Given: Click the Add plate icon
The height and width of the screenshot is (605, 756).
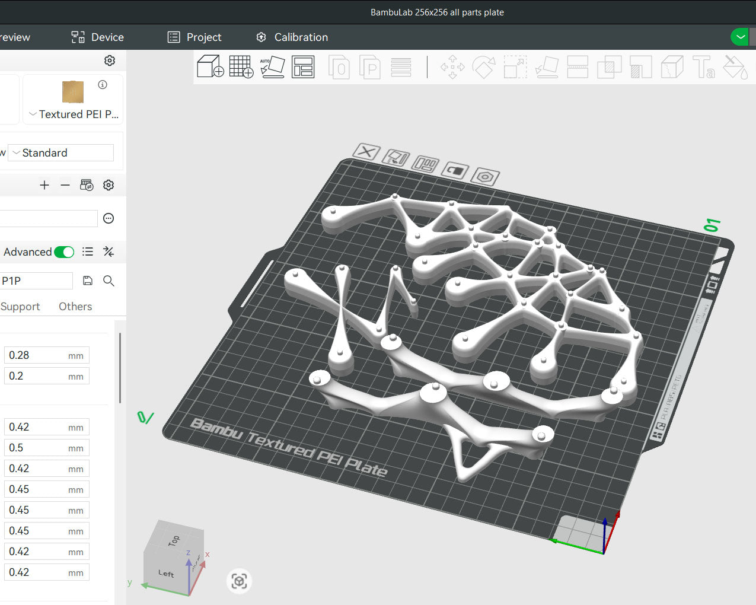Looking at the screenshot, I should coord(241,67).
